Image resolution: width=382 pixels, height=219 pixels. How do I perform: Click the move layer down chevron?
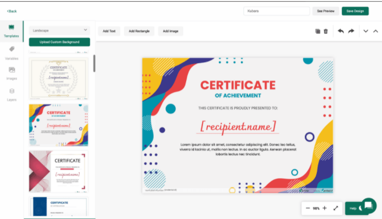366,31
